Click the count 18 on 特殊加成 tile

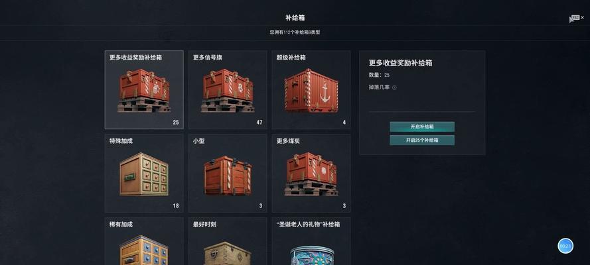[176, 205]
